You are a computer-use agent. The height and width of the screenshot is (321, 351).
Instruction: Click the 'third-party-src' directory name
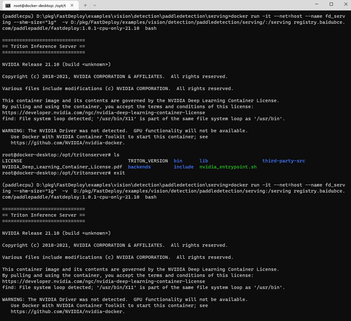(x=284, y=161)
